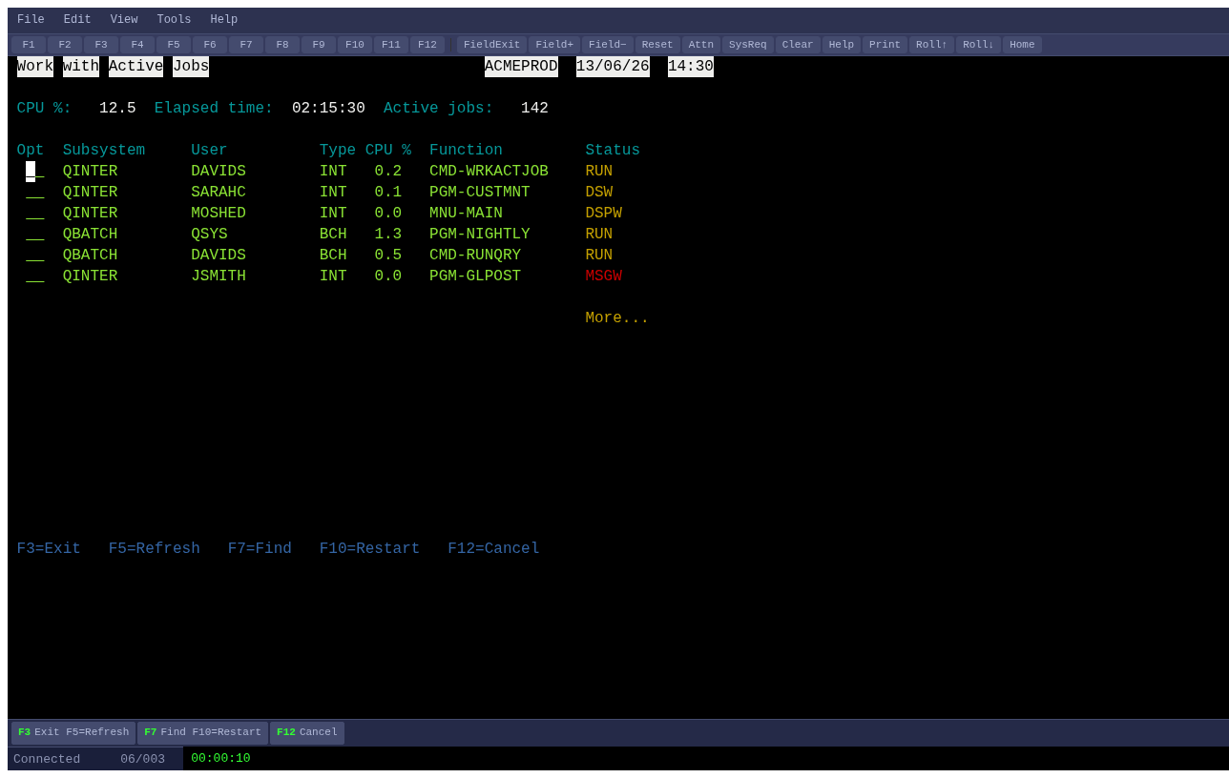The width and height of the screenshot is (1229, 778).
Task: Click the F10=Restart label in the terminal screen
Action: pyautogui.click(x=369, y=549)
